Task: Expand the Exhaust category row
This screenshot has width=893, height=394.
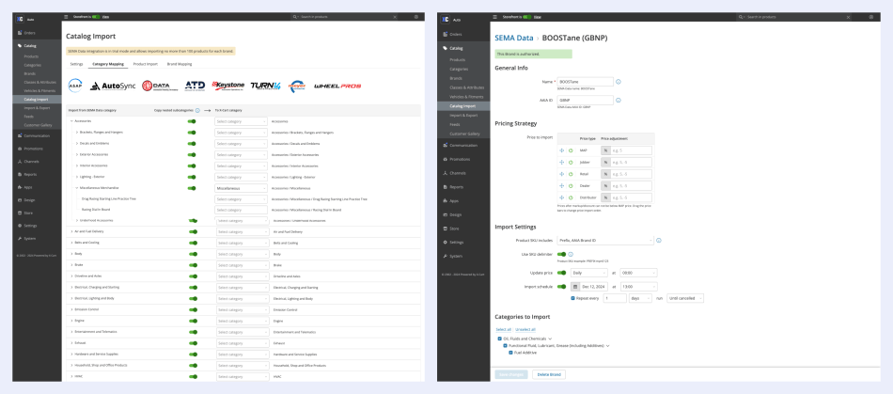Action: point(71,343)
